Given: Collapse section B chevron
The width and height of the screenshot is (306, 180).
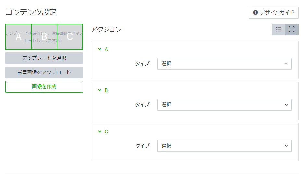Looking at the screenshot, I should pyautogui.click(x=100, y=90).
